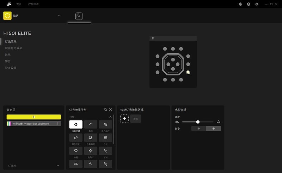This screenshot has height=173, width=282.
Task: Click the fast rabbit speed icon
Action: [x=219, y=122]
